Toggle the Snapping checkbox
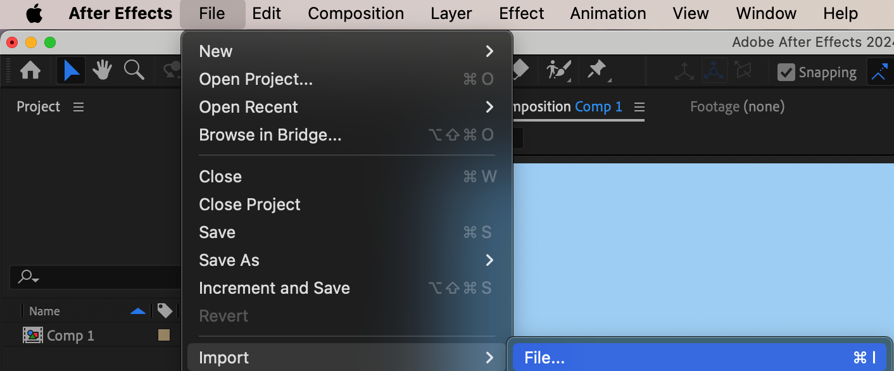Image resolution: width=894 pixels, height=371 pixels. (786, 72)
